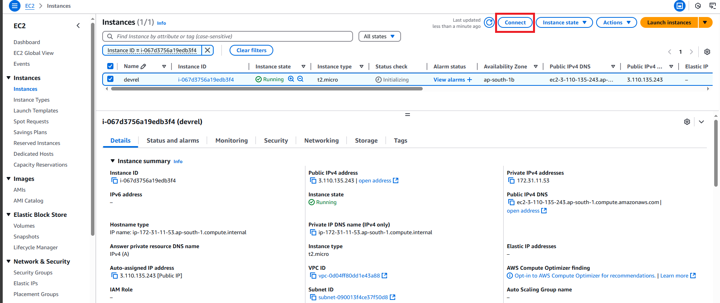This screenshot has width=720, height=303.
Task: Toggle the select-all instances checkbox
Action: (110, 66)
